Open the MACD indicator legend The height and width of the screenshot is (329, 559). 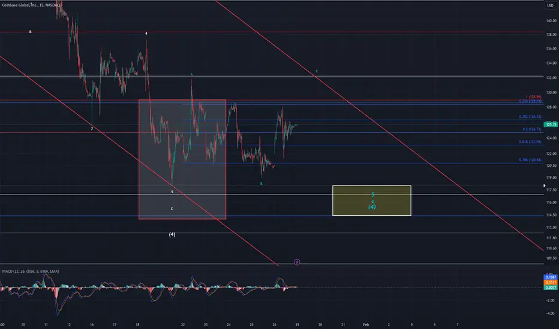(x=31, y=272)
